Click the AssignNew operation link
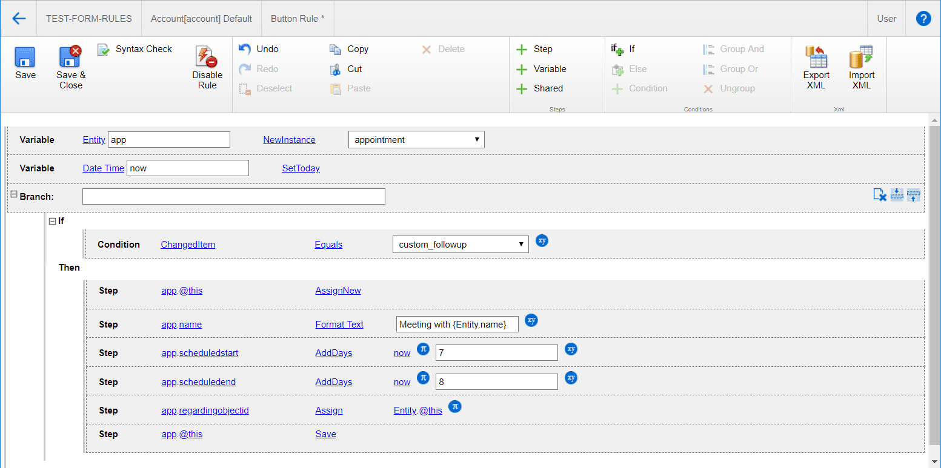 [x=338, y=291]
